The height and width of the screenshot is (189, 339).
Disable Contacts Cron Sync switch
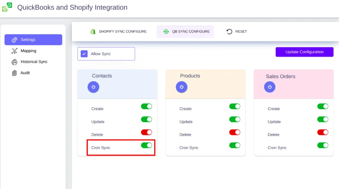click(x=147, y=145)
